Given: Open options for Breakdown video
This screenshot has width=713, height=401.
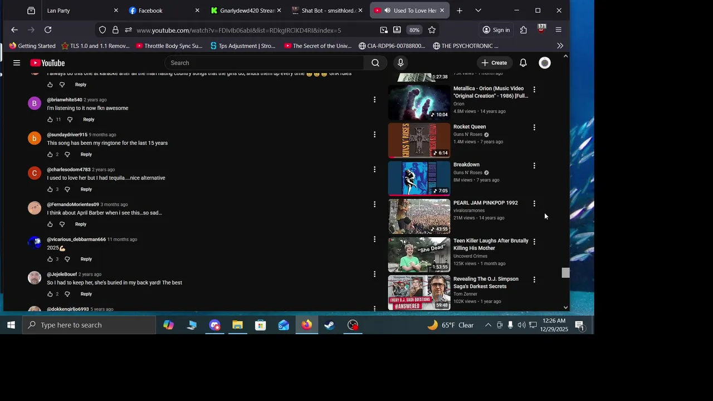Looking at the screenshot, I should pyautogui.click(x=534, y=166).
